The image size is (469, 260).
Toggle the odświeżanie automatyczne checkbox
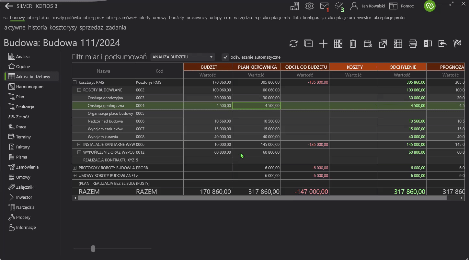pos(225,57)
